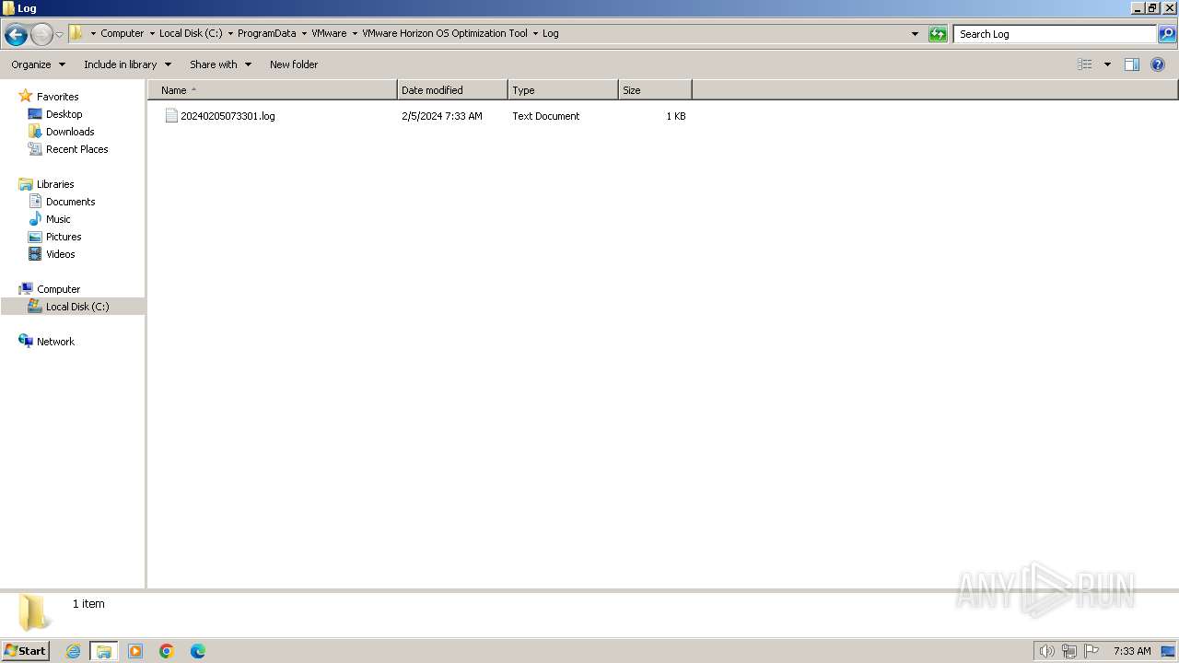Toggle the preview pane icon
The height and width of the screenshot is (663, 1179).
(1132, 64)
